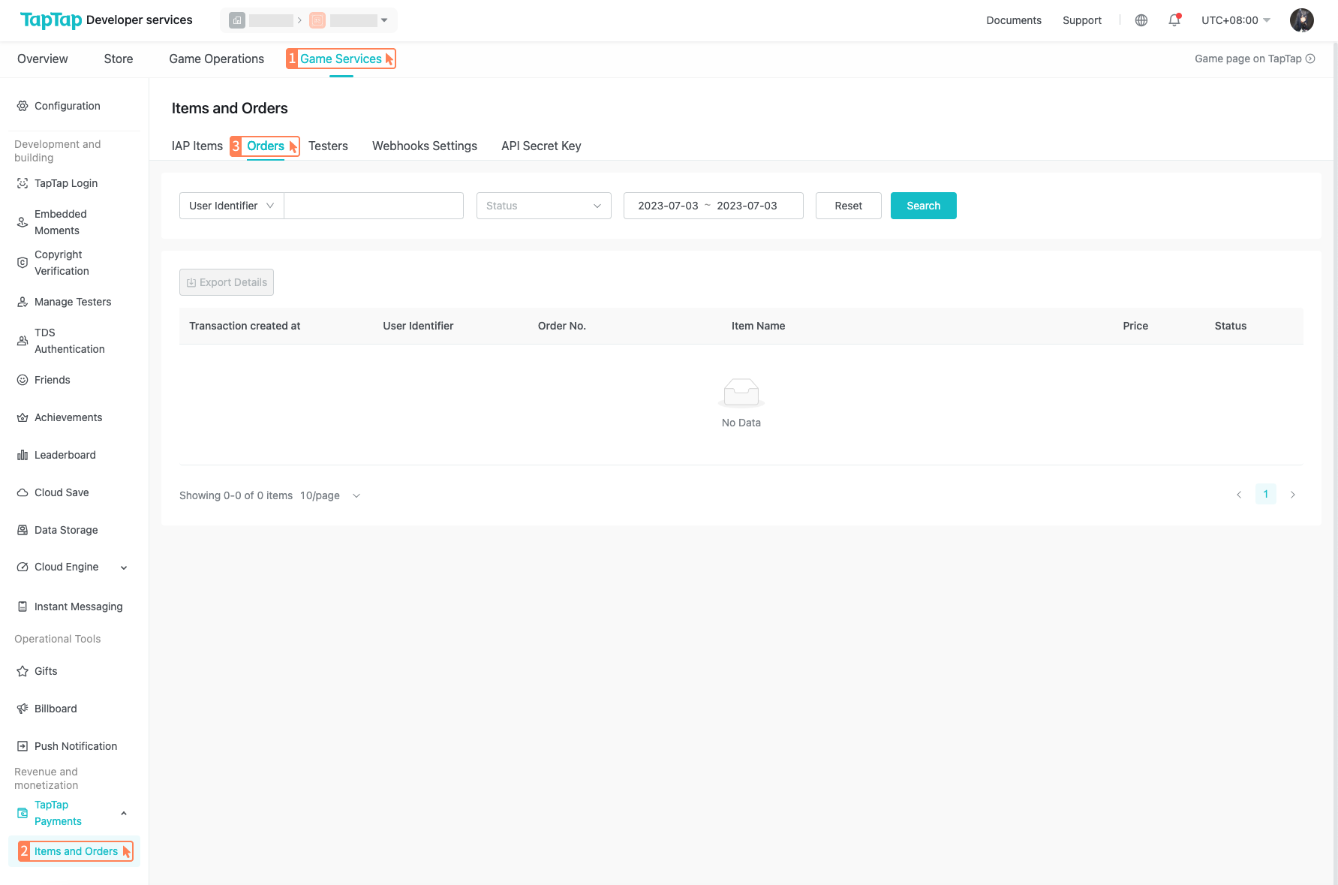Open the language globe icon
This screenshot has width=1338, height=885.
click(1141, 20)
